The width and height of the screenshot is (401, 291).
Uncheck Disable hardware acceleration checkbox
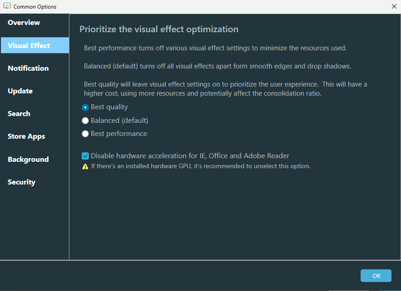[x=85, y=156]
